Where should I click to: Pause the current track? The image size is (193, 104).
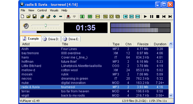click(151, 16)
